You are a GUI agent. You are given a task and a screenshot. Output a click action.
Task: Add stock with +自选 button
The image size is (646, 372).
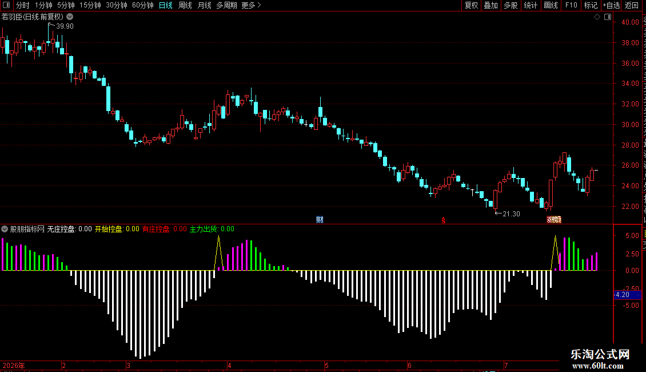[x=611, y=5]
